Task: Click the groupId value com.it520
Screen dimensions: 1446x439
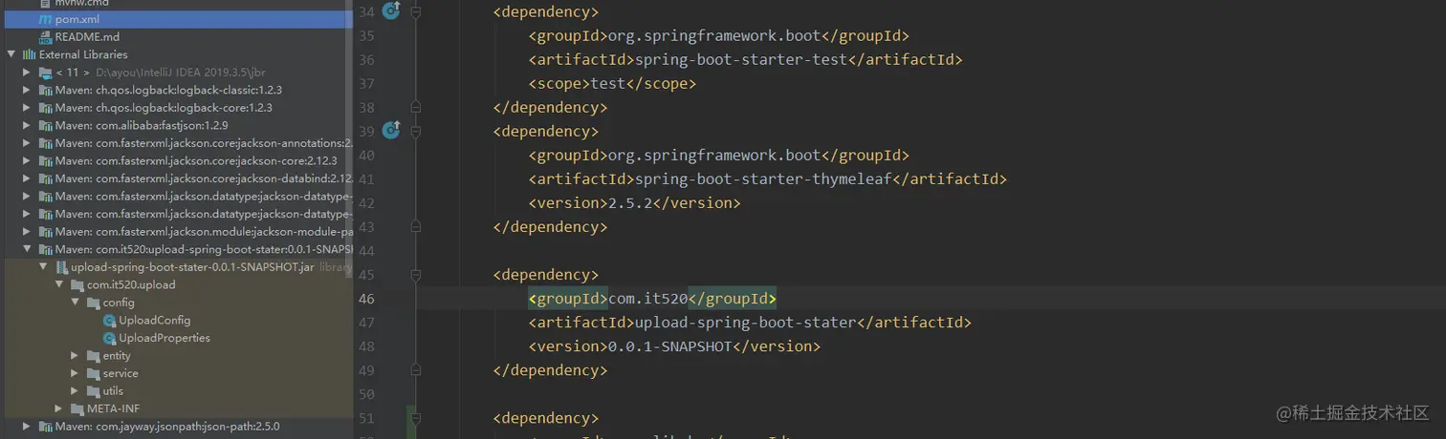Action: (x=647, y=299)
